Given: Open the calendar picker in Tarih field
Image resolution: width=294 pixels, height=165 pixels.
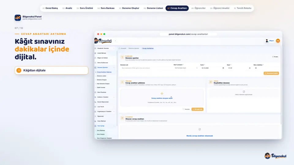Looking at the screenshot, I should [x=223, y=68].
